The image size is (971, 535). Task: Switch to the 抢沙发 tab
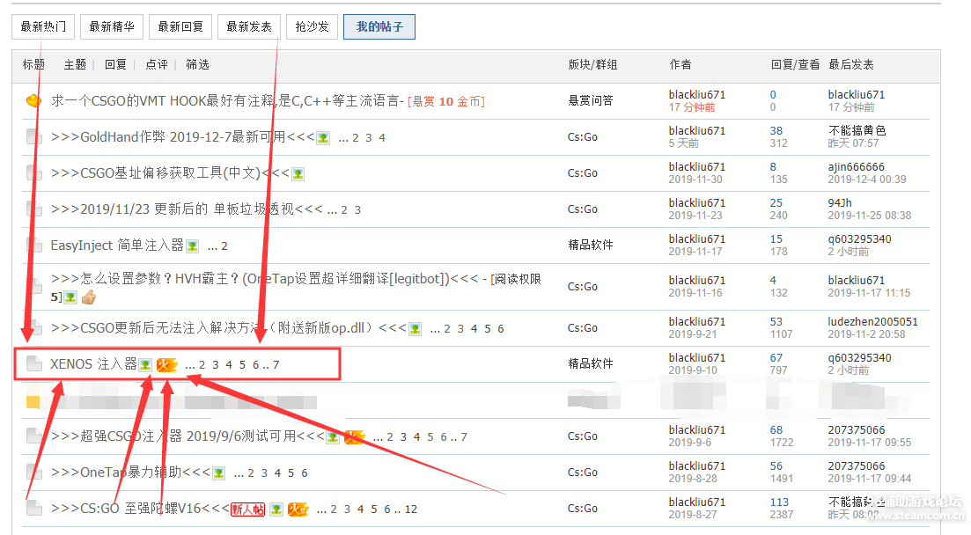click(312, 26)
